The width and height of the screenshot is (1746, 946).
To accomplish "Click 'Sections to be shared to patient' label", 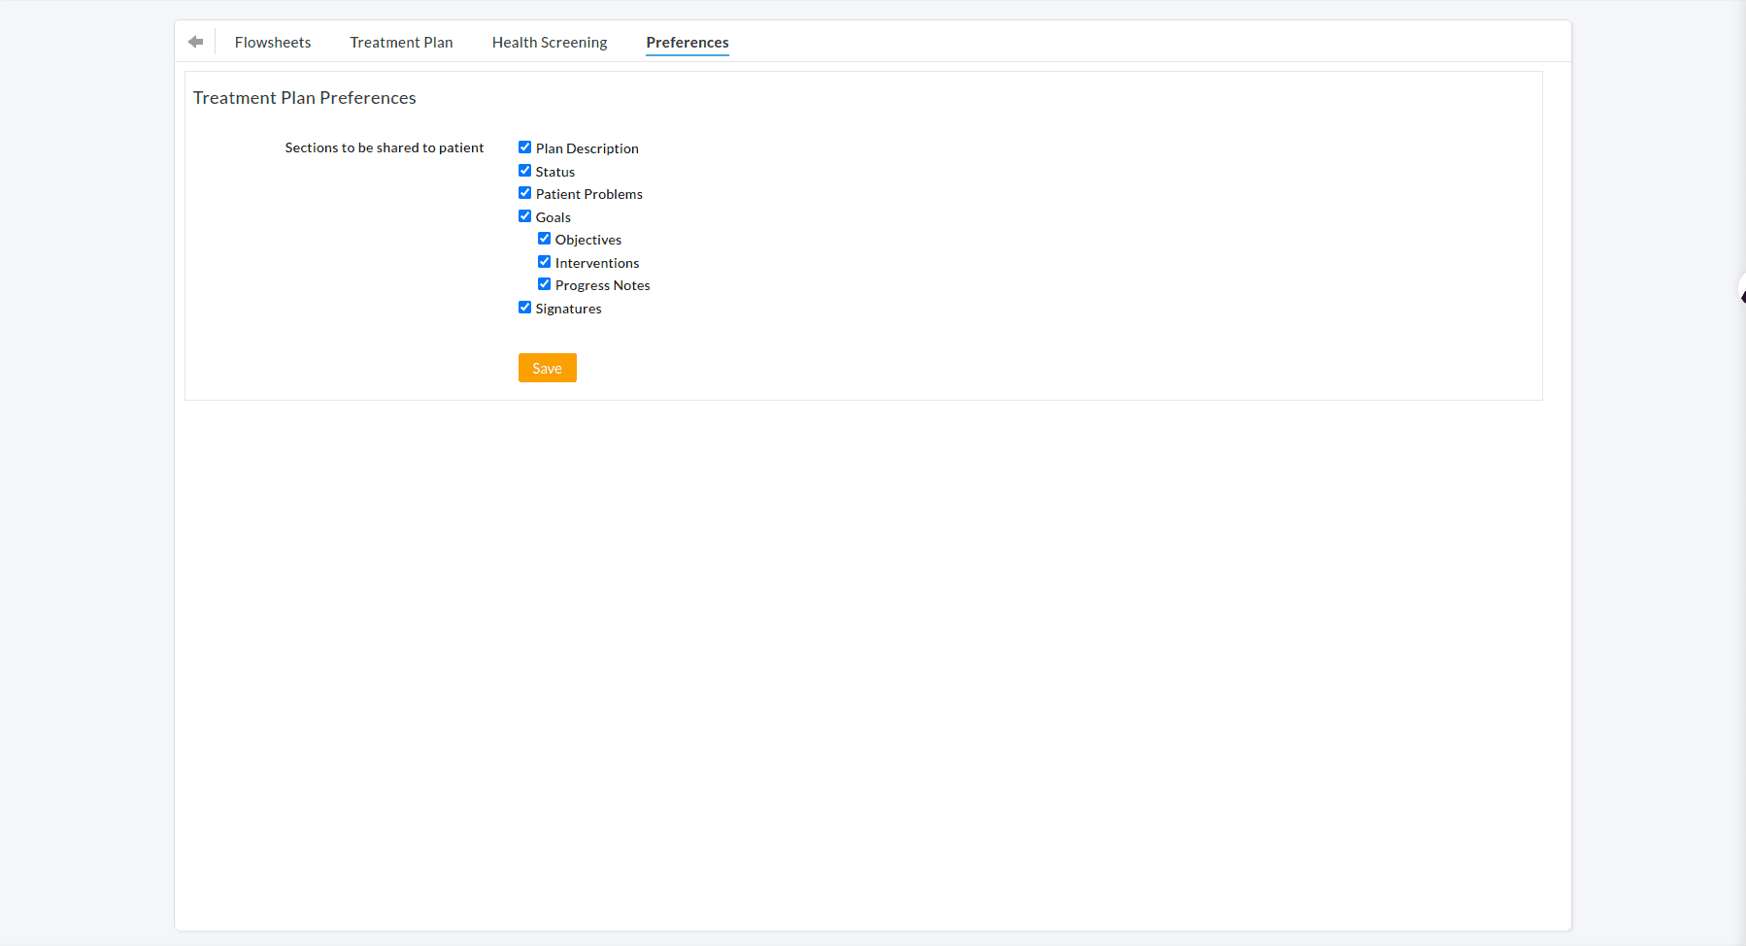I will pyautogui.click(x=384, y=148).
